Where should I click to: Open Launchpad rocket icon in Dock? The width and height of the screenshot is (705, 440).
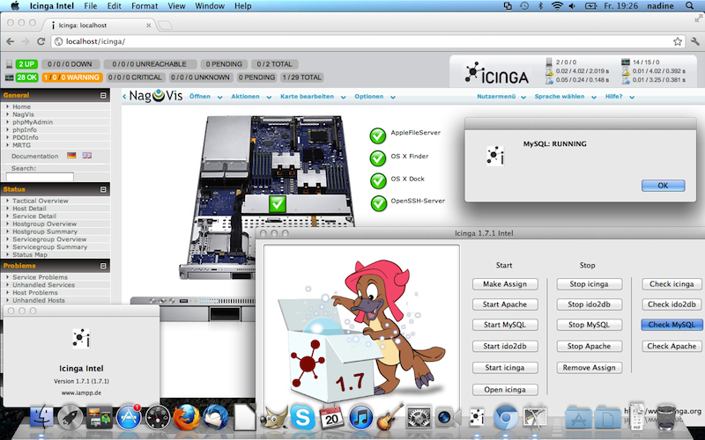[70, 418]
